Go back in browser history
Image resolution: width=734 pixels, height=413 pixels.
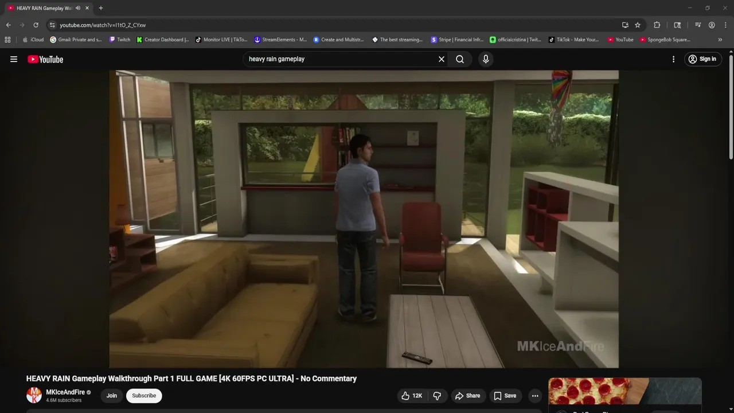[x=8, y=25]
